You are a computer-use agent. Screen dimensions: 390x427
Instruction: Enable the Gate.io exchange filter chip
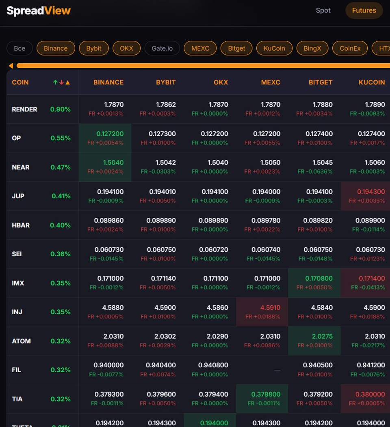(x=162, y=48)
